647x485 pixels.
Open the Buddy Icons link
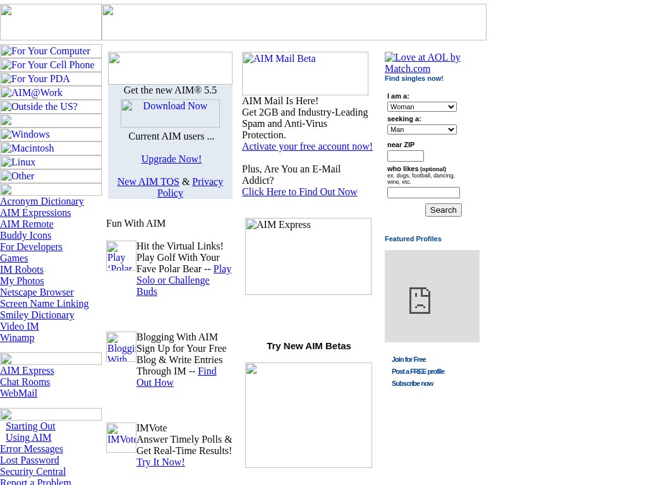(25, 236)
